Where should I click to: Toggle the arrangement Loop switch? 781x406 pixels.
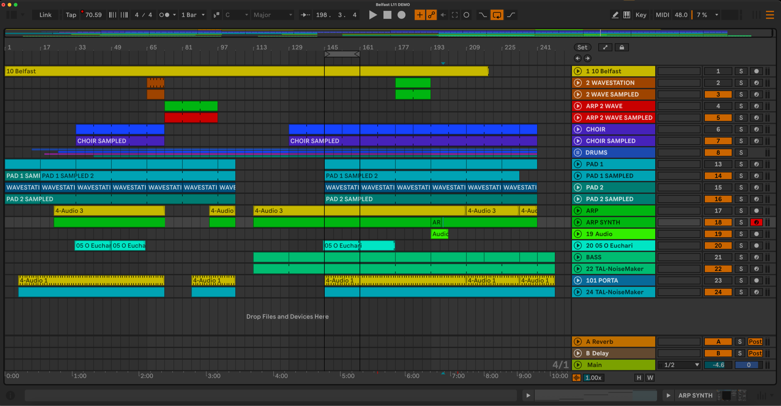pyautogui.click(x=497, y=15)
